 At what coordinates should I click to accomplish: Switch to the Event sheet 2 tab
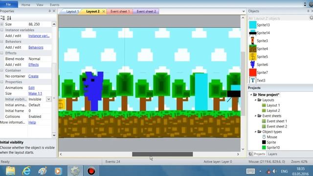146,11
